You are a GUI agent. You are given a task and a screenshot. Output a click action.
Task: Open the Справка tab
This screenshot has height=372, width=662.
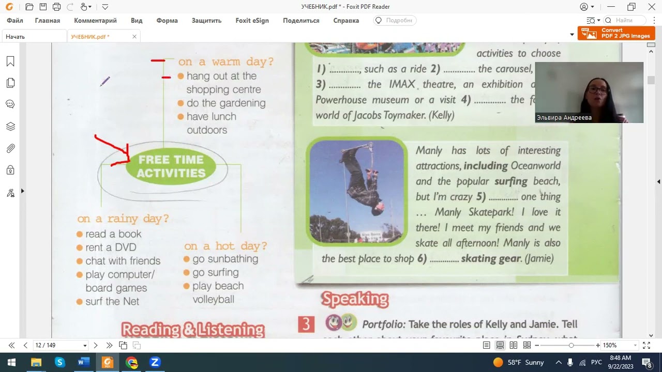[x=346, y=21]
